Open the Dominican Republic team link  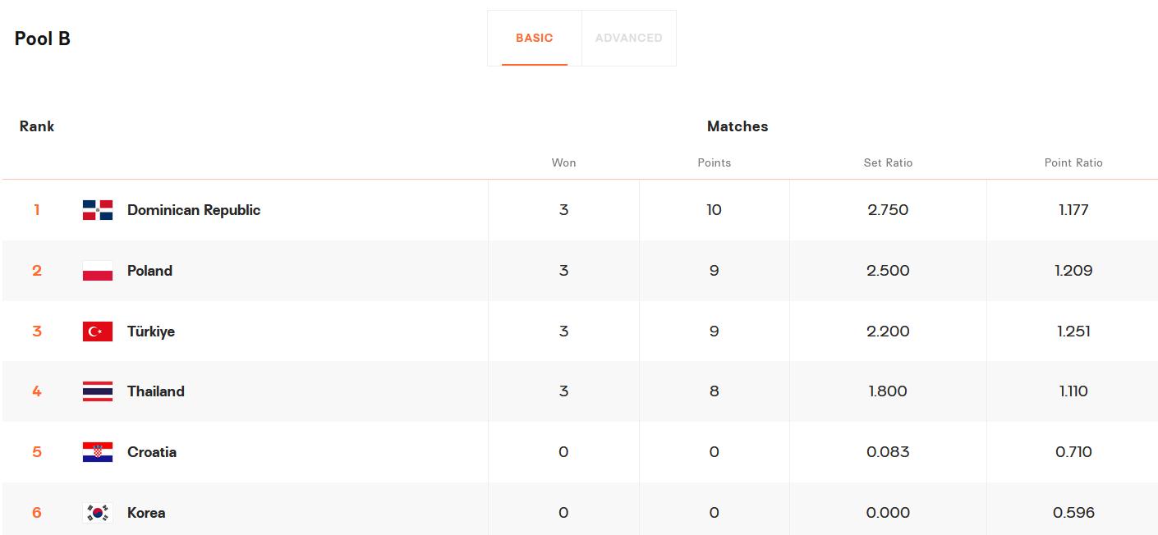(x=194, y=210)
